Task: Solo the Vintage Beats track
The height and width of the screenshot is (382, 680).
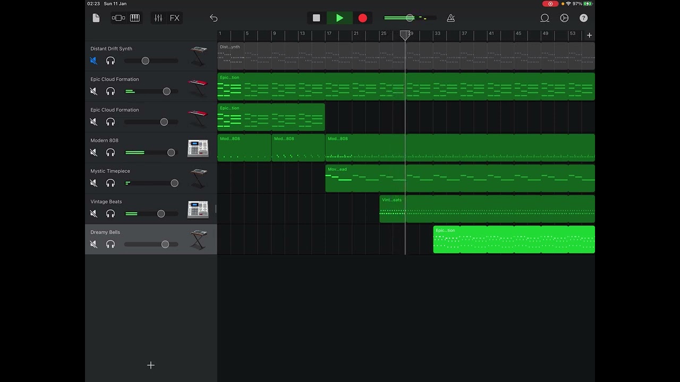Action: (x=110, y=214)
